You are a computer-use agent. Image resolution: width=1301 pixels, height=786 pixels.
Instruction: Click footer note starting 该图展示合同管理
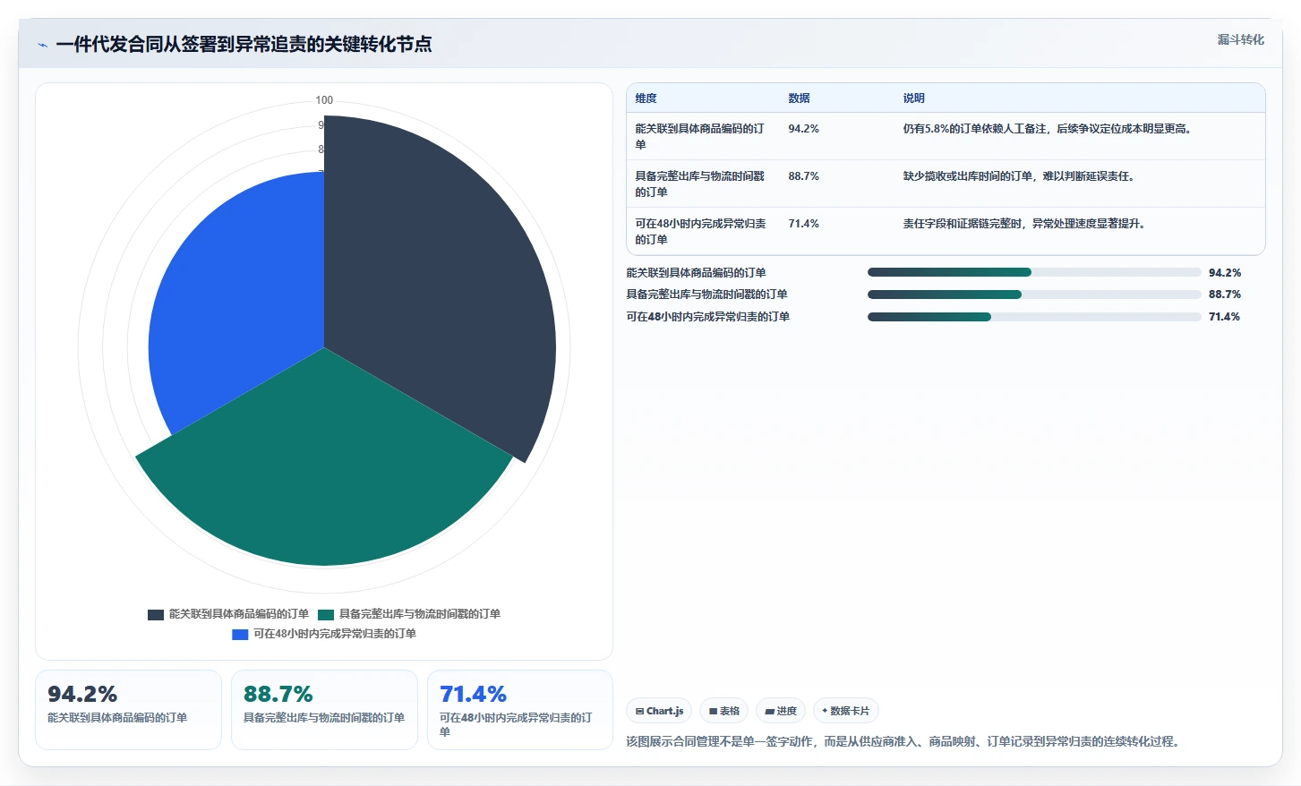(904, 741)
